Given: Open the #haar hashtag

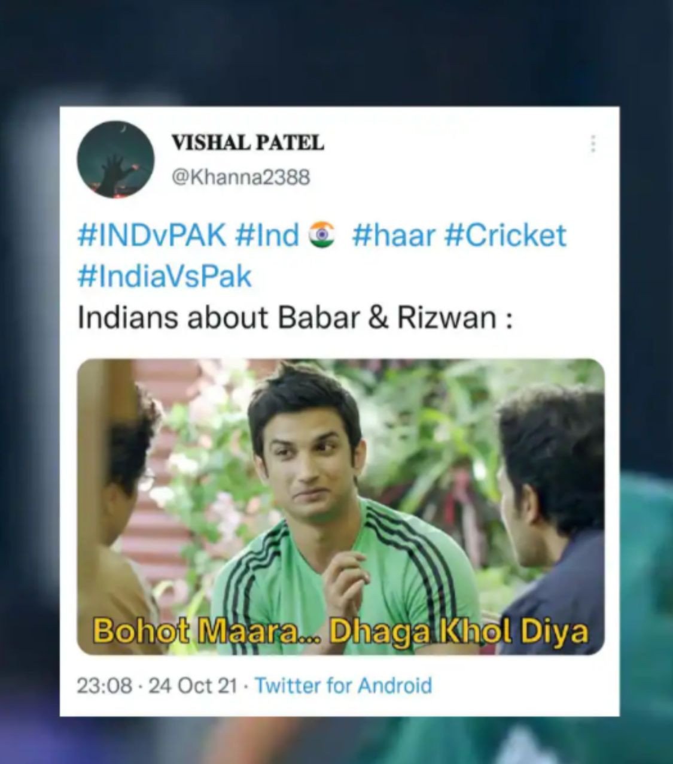Looking at the screenshot, I should pyautogui.click(x=393, y=235).
